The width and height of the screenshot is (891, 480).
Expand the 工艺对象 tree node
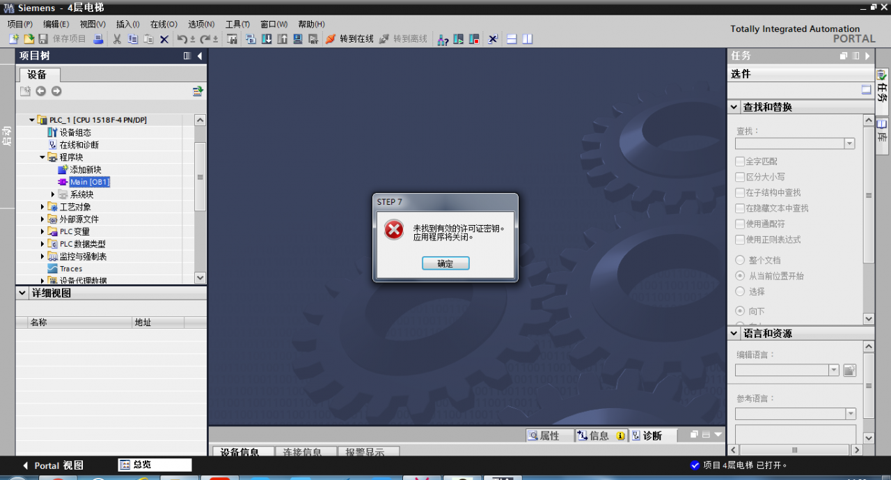42,207
